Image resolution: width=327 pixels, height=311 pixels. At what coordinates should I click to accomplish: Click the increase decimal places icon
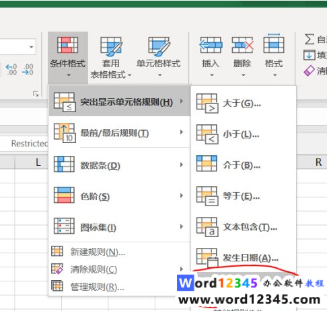click(11, 70)
